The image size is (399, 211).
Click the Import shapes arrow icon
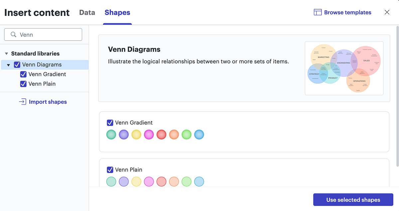click(x=23, y=102)
